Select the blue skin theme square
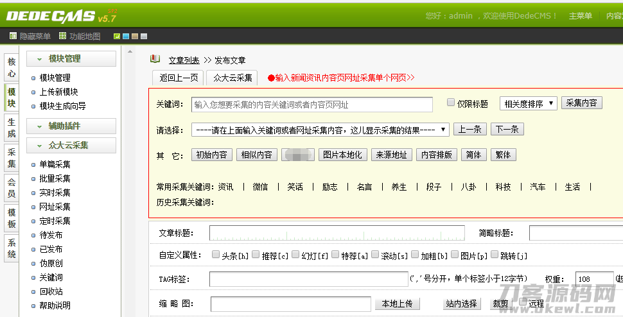The height and width of the screenshot is (317, 623). [125, 37]
